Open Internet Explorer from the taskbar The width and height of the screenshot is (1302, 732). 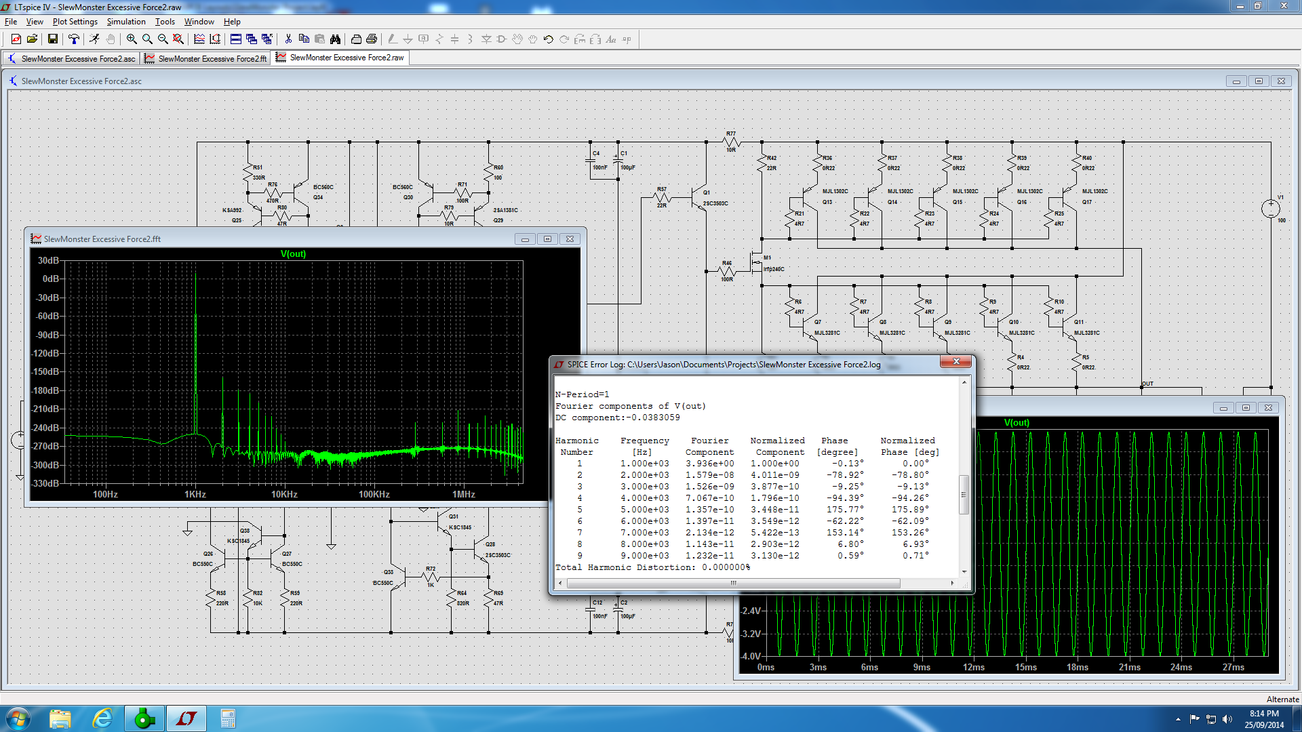(x=102, y=718)
